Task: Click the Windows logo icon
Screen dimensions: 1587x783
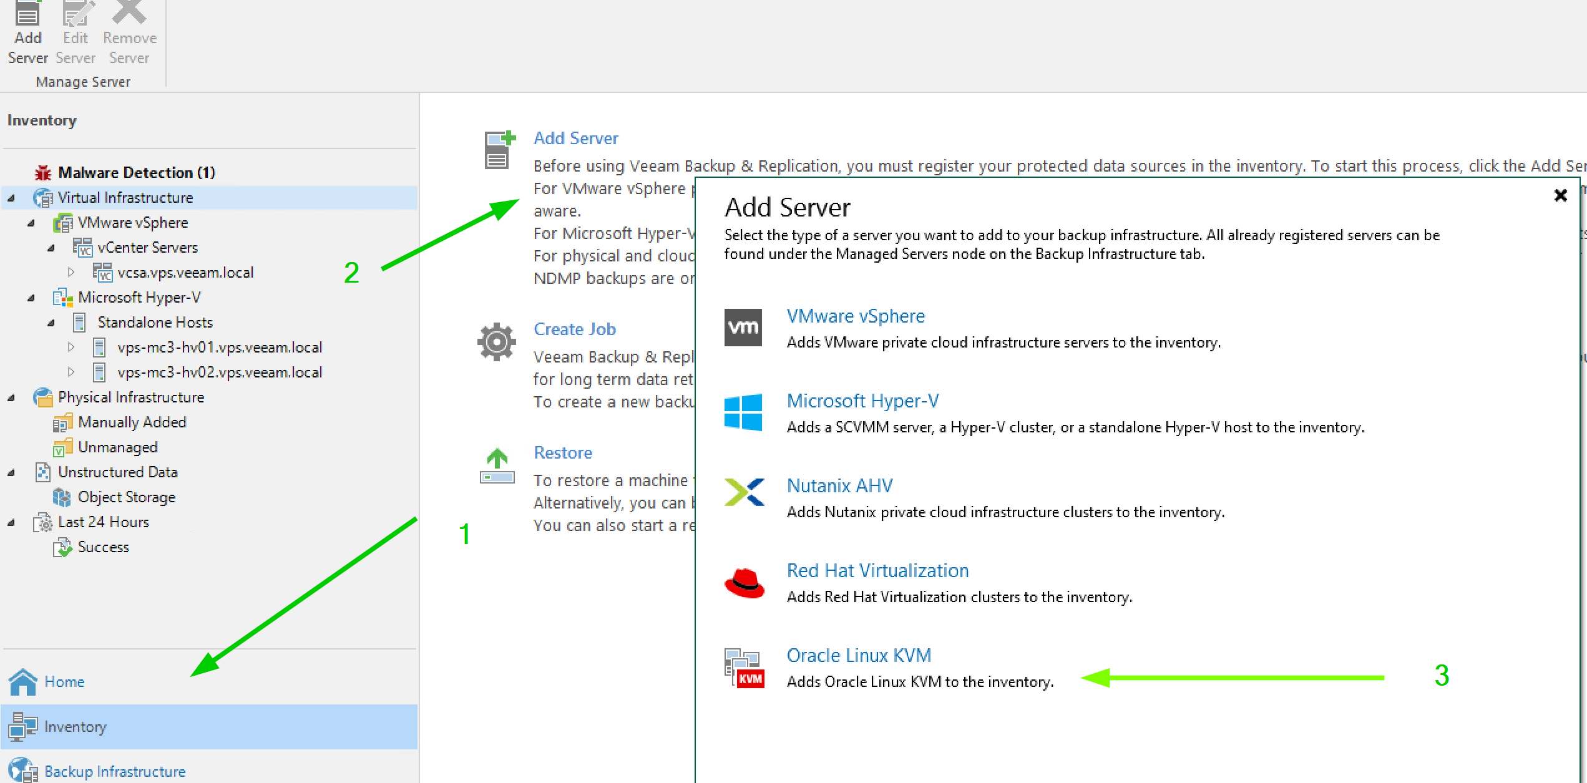Action: coord(743,412)
